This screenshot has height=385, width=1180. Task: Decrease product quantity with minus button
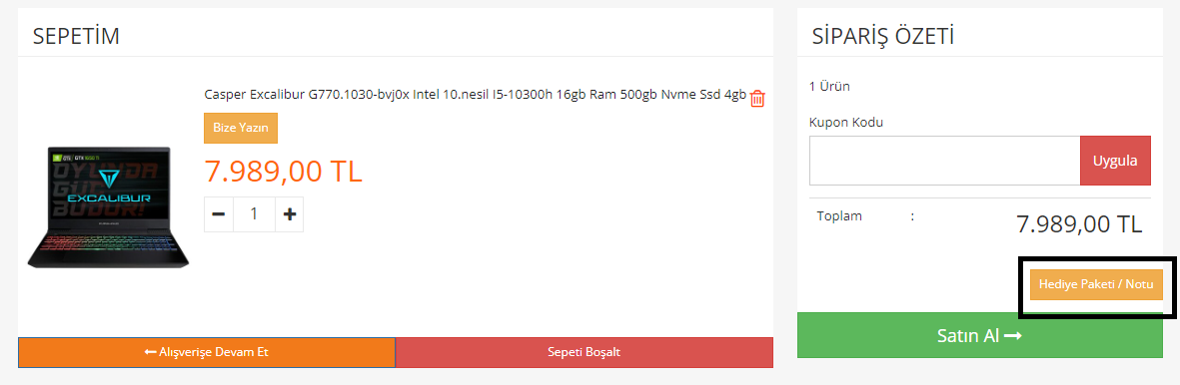click(219, 214)
